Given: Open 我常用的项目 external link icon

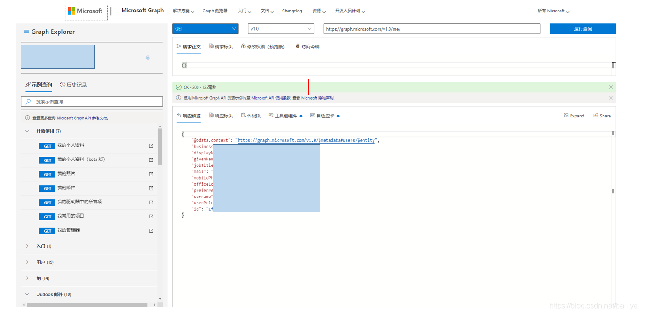Looking at the screenshot, I should pyautogui.click(x=151, y=217).
